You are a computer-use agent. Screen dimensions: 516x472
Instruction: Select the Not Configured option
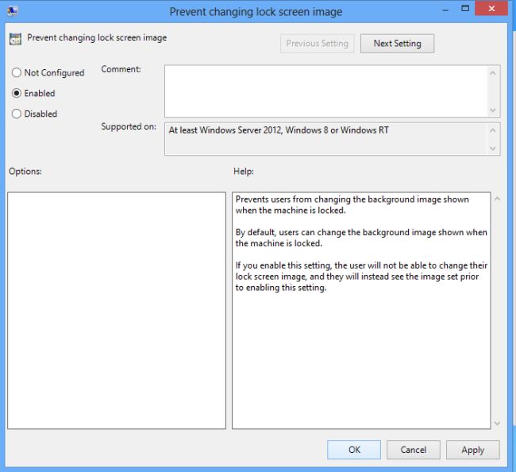[x=17, y=73]
